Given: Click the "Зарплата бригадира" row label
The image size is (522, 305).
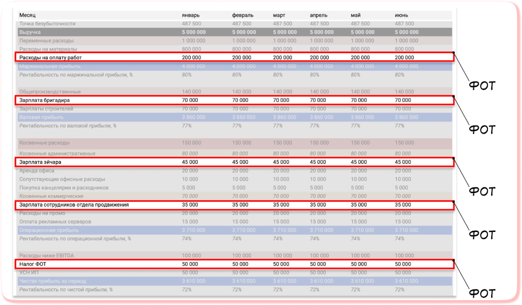Looking at the screenshot, I should pos(45,101).
